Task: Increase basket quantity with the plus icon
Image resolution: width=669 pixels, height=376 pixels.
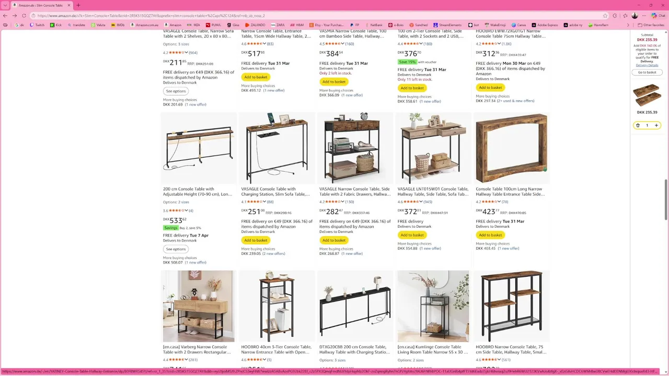Action: pos(656,125)
